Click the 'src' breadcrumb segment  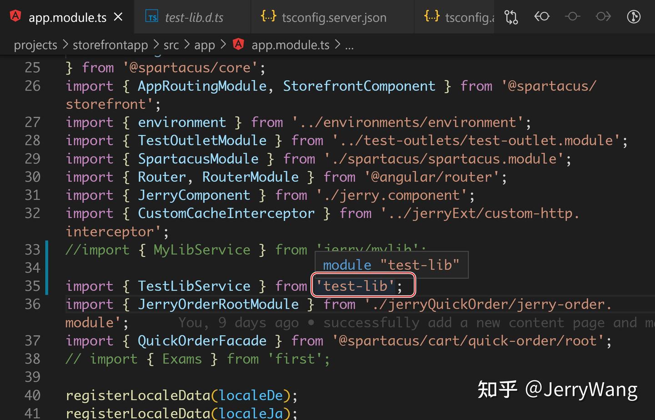(171, 45)
